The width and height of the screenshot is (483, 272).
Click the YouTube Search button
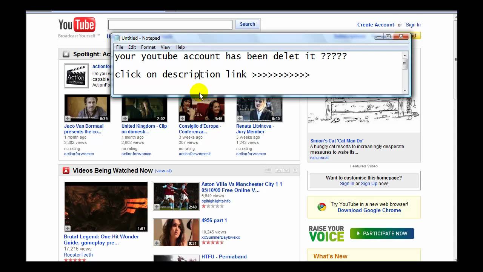pos(248,24)
